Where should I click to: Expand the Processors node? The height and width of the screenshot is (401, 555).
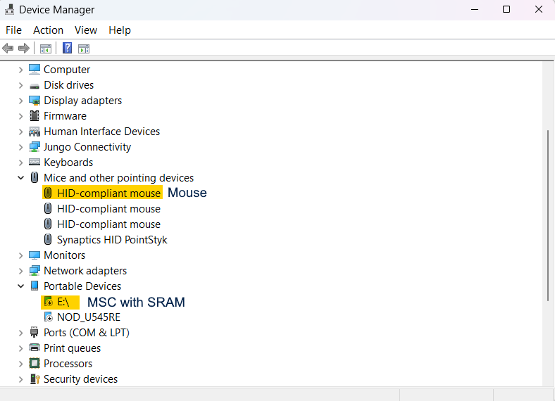pos(20,364)
